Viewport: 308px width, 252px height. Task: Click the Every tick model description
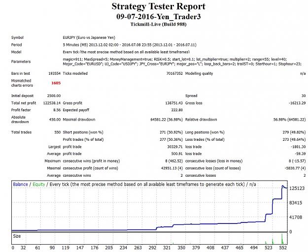coord(126,52)
